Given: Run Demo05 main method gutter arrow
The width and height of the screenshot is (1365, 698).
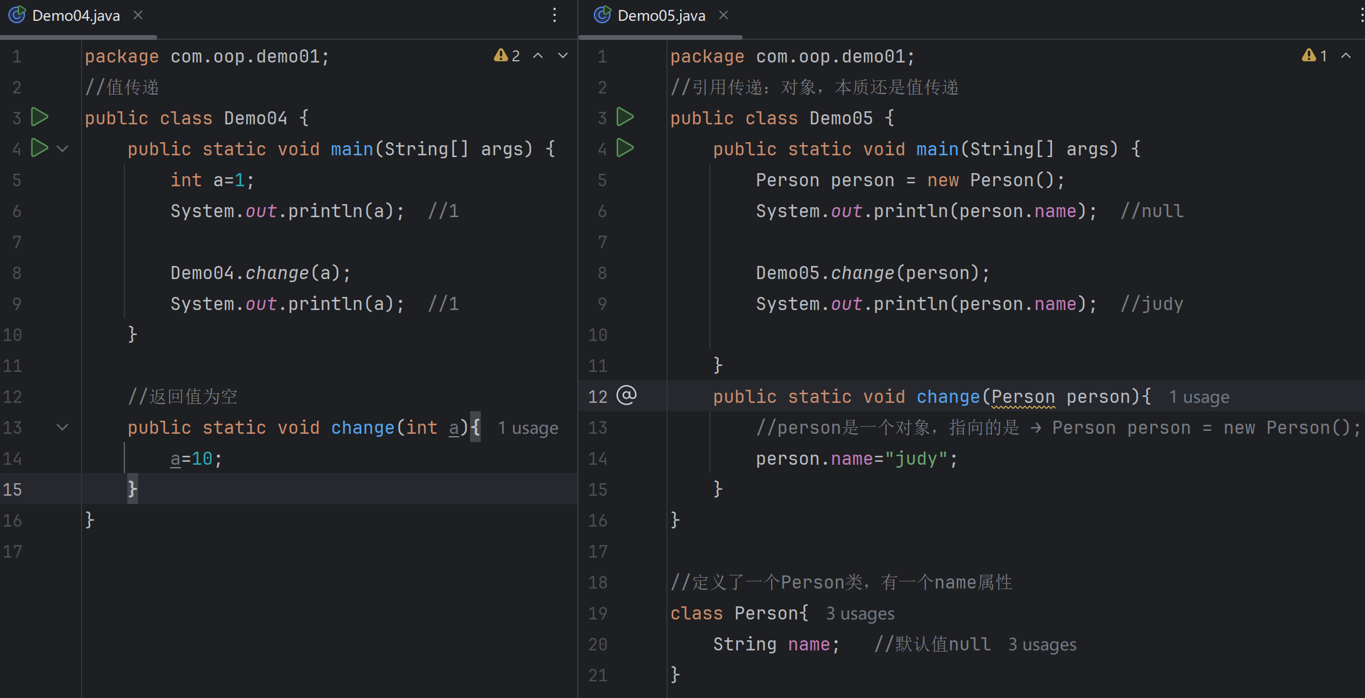Looking at the screenshot, I should [625, 148].
